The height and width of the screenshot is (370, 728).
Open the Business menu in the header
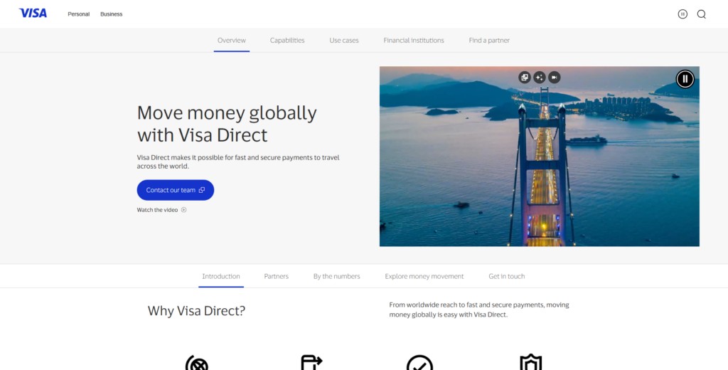(x=112, y=14)
